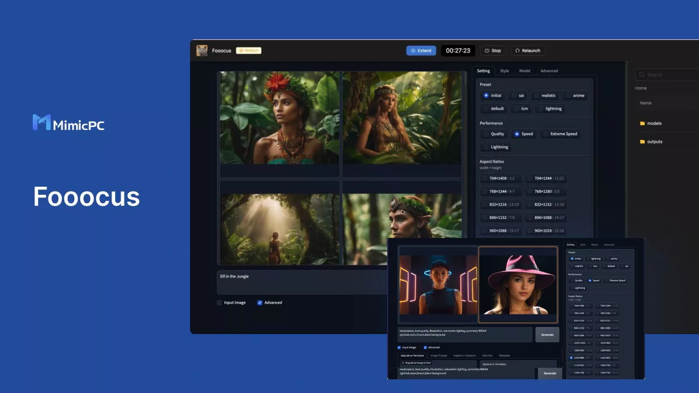Switch to the Model tab in main window
Image resolution: width=699 pixels, height=393 pixels.
(x=524, y=71)
